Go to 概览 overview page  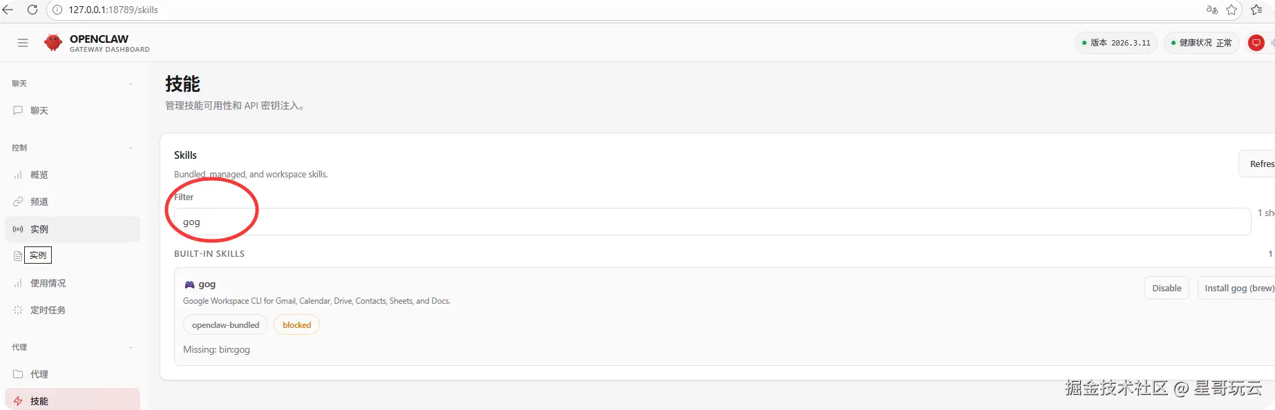coord(39,175)
